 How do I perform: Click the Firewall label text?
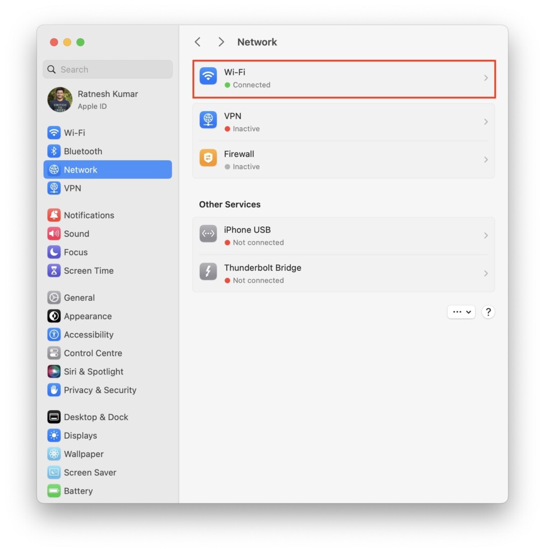coord(239,154)
